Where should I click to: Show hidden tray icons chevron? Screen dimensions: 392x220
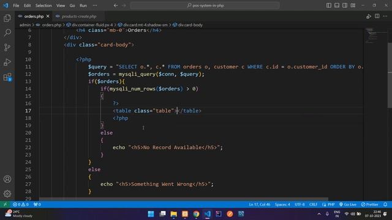[x=319, y=214]
